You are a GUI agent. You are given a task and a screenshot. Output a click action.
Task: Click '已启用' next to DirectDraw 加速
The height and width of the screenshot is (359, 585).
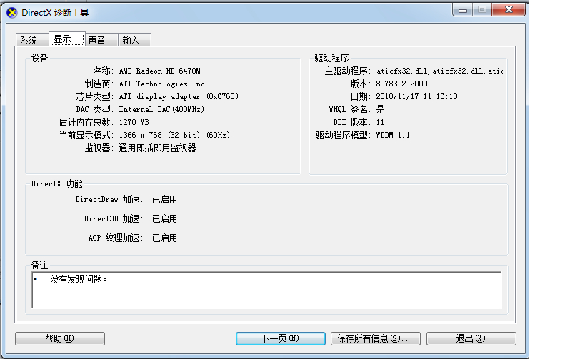(164, 199)
